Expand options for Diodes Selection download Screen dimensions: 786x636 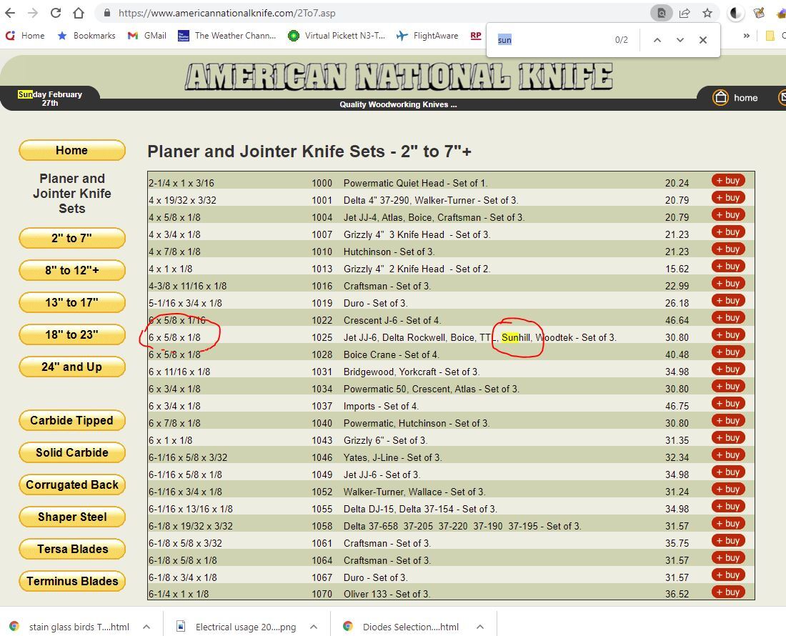479,627
